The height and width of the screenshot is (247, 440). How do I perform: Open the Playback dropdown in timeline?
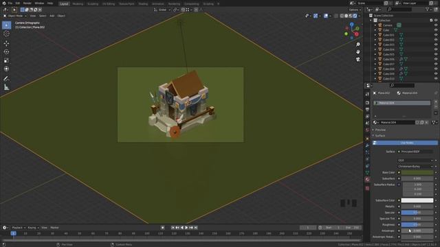[19, 228]
